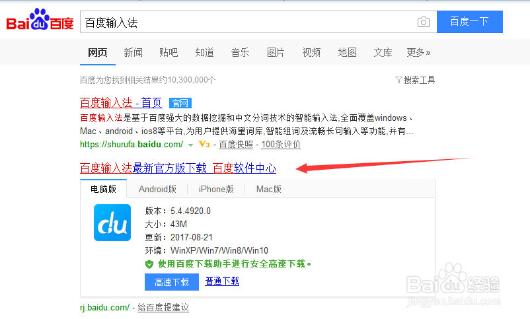Click the Baidu logo
Viewport: 530px width, 319px height.
(x=40, y=20)
